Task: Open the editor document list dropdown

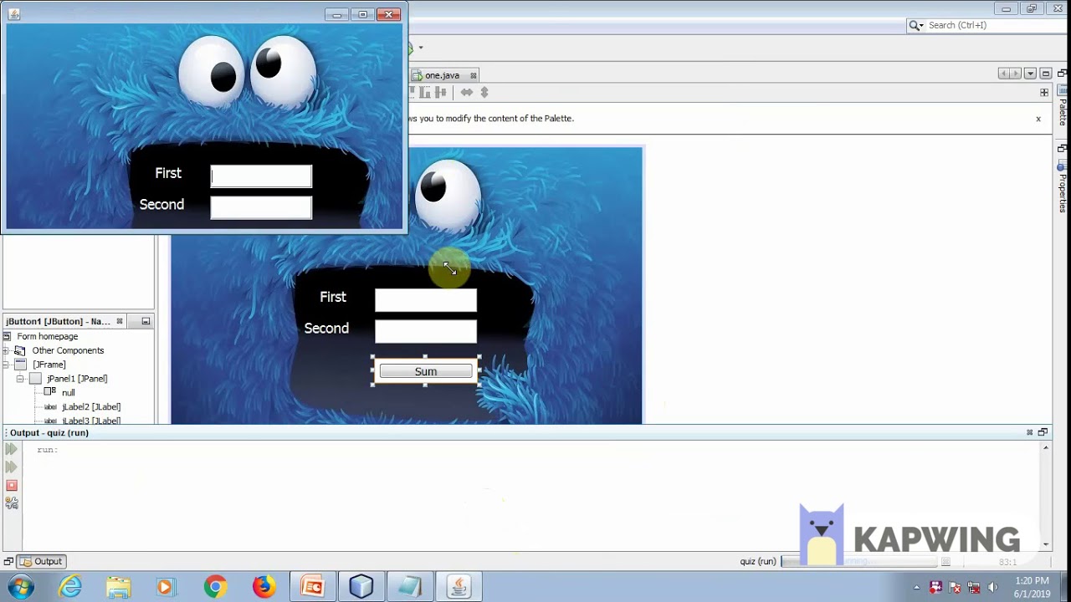Action: (1031, 74)
